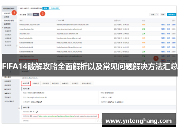Click the CNAME column header
The height and width of the screenshot is (130, 179).
click(59, 20)
